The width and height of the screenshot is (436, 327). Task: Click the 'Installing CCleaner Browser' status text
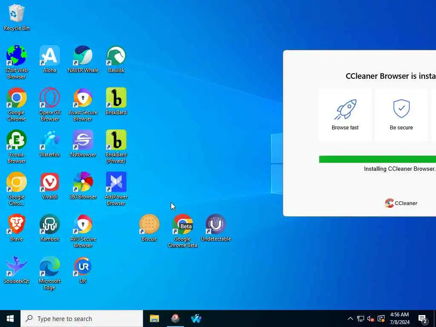[400, 169]
